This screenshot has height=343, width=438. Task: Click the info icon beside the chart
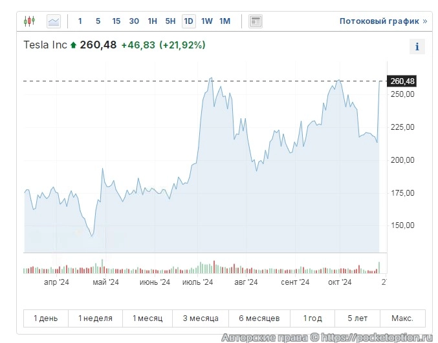coord(417,47)
